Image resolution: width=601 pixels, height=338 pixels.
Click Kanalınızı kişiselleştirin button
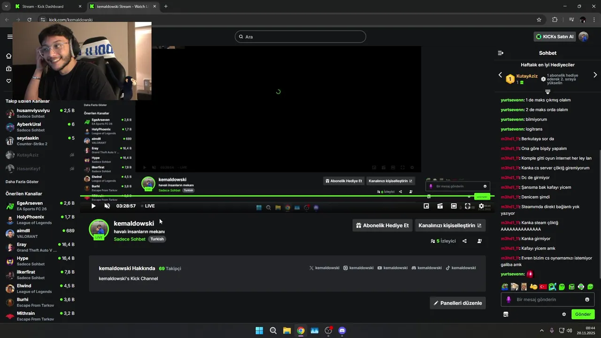click(450, 225)
